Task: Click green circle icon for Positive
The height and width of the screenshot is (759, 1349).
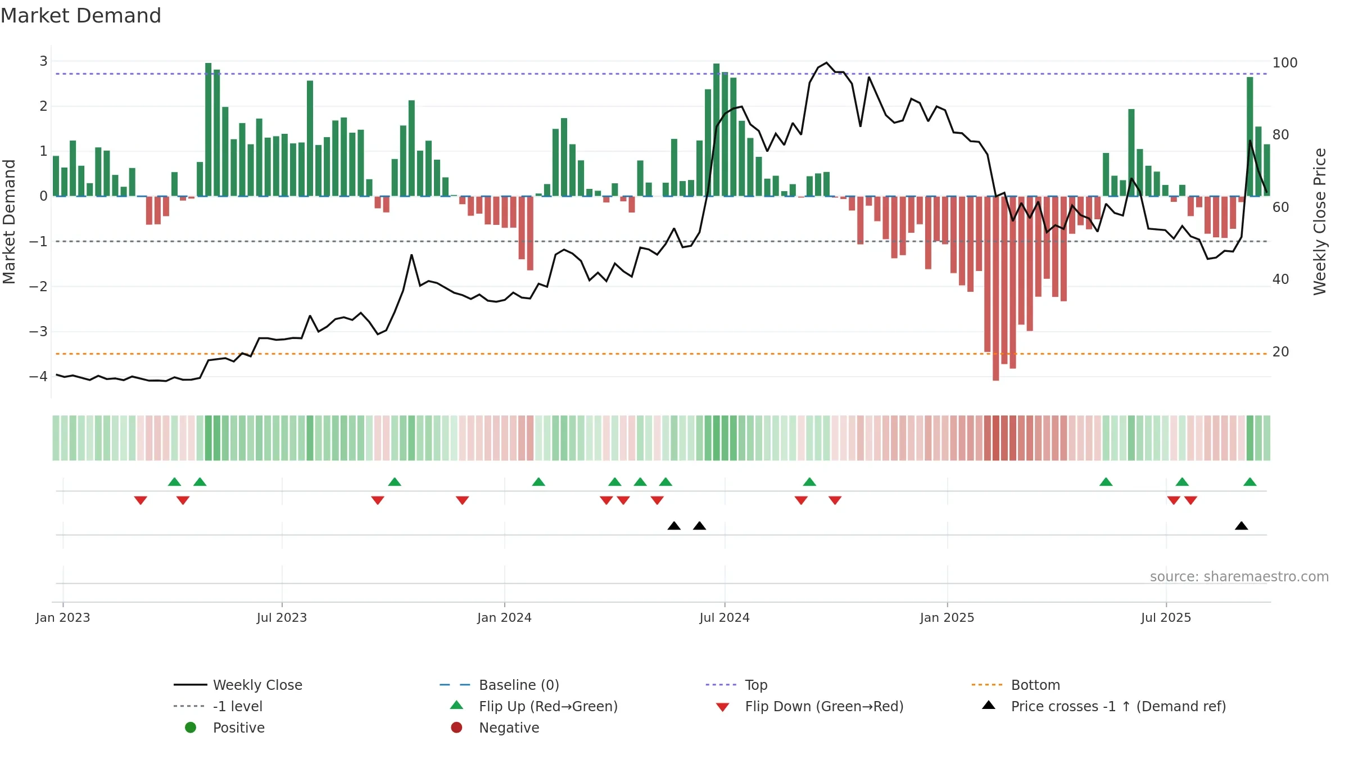Action: 191,728
